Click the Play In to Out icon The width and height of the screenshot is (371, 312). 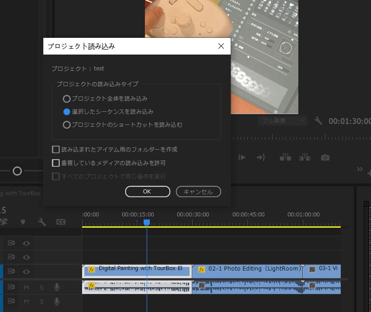point(242,157)
